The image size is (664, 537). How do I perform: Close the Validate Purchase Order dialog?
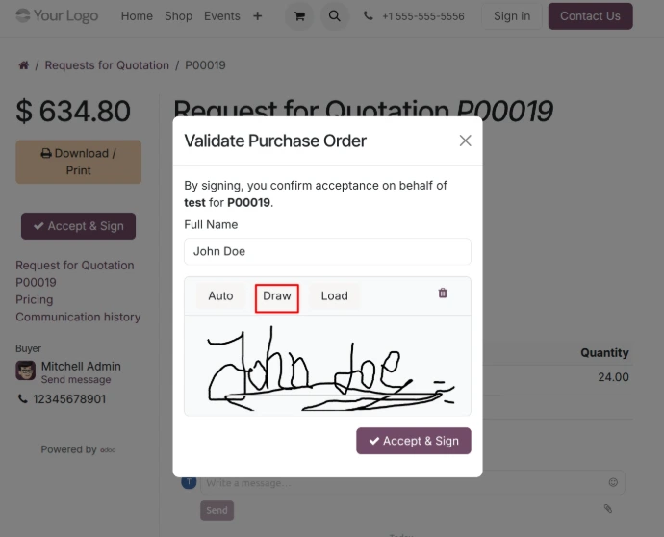coord(465,141)
